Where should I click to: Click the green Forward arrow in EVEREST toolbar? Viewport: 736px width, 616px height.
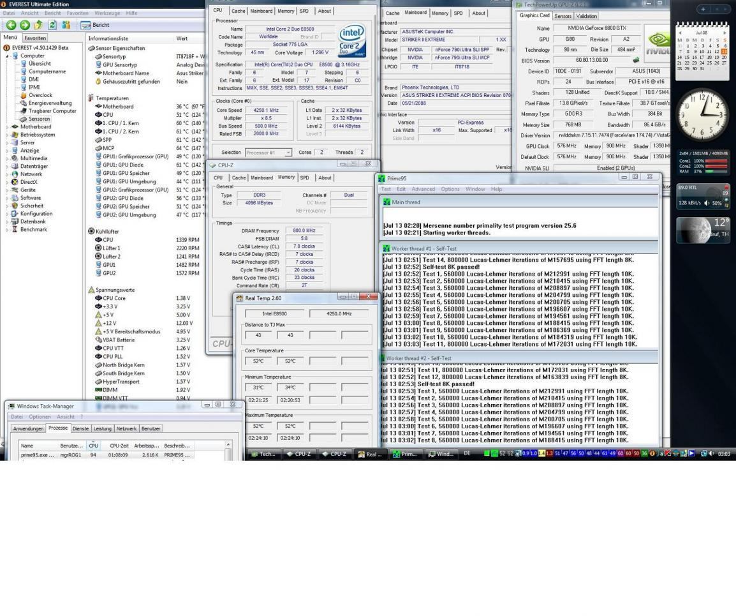tap(25, 25)
